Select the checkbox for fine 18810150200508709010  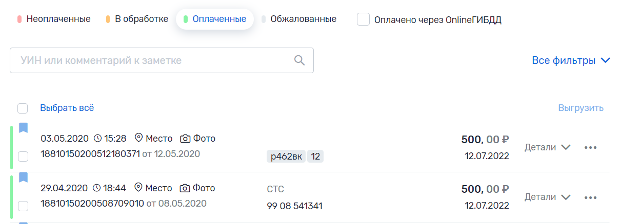(x=23, y=206)
